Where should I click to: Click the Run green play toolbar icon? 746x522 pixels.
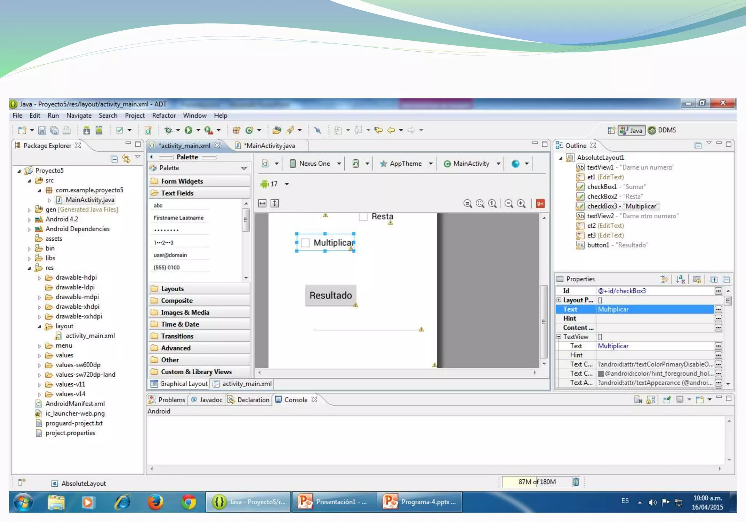point(188,130)
